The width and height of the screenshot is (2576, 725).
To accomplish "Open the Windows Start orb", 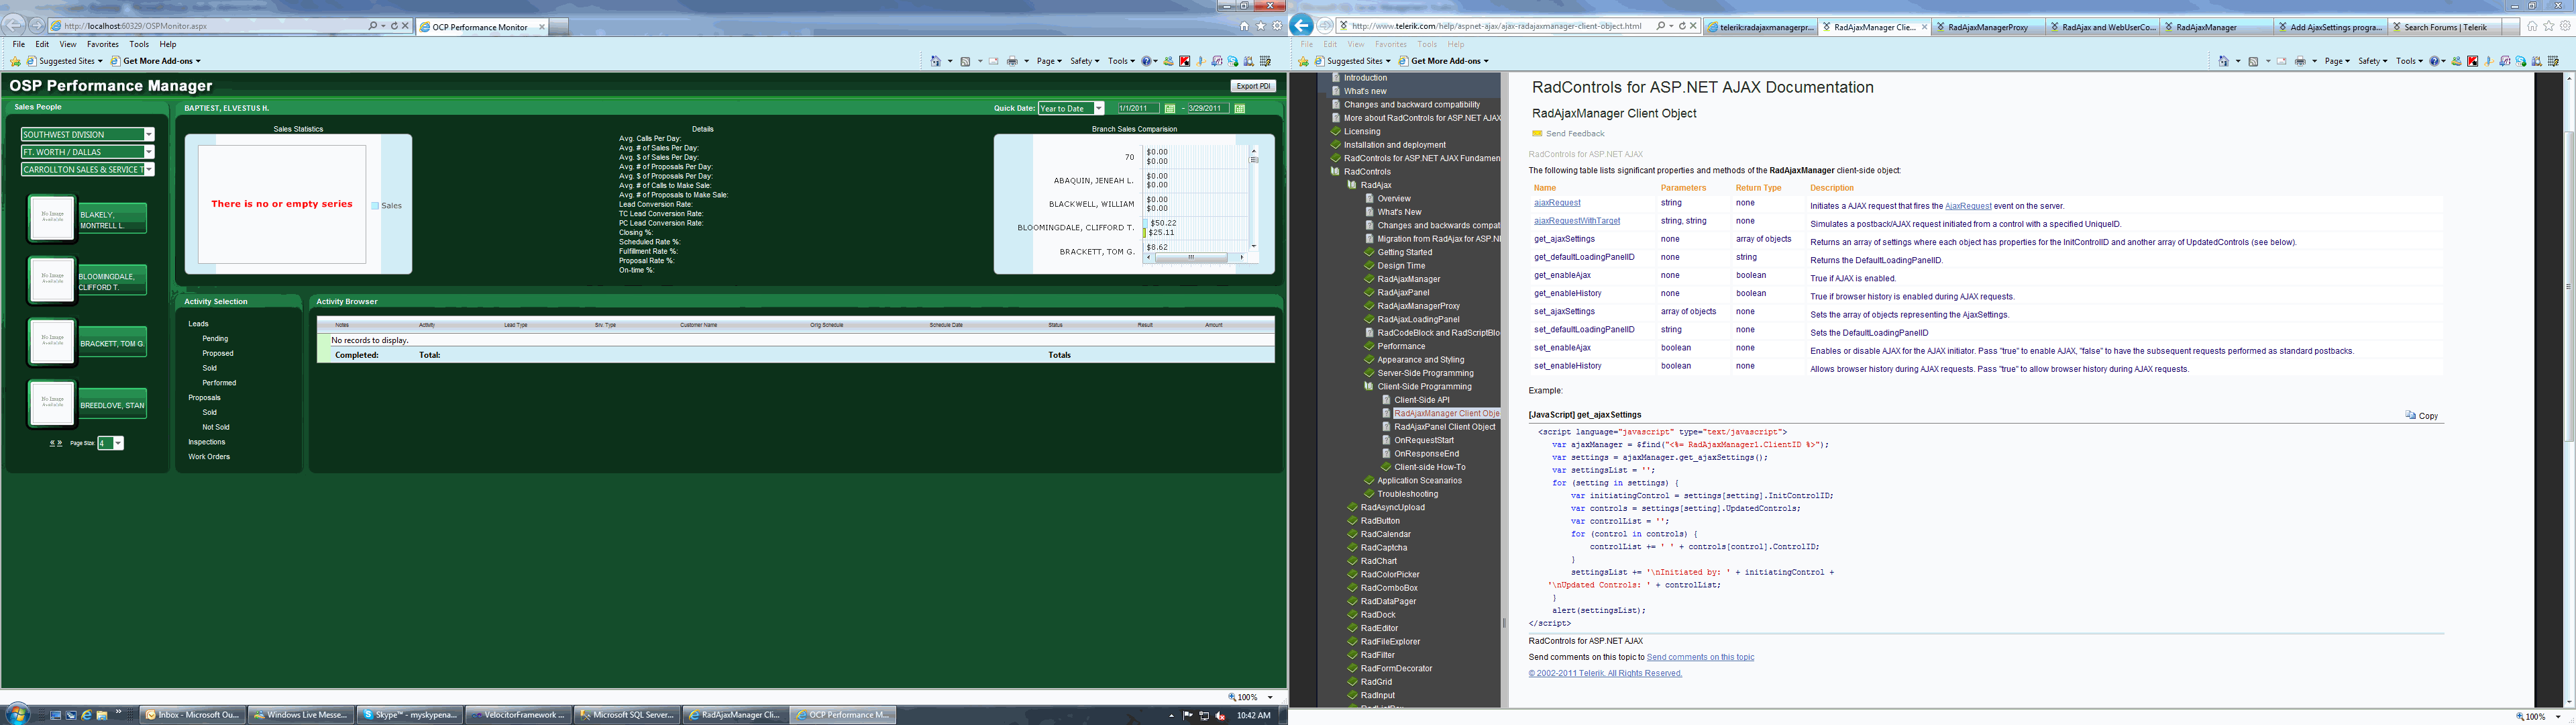I will click(18, 714).
